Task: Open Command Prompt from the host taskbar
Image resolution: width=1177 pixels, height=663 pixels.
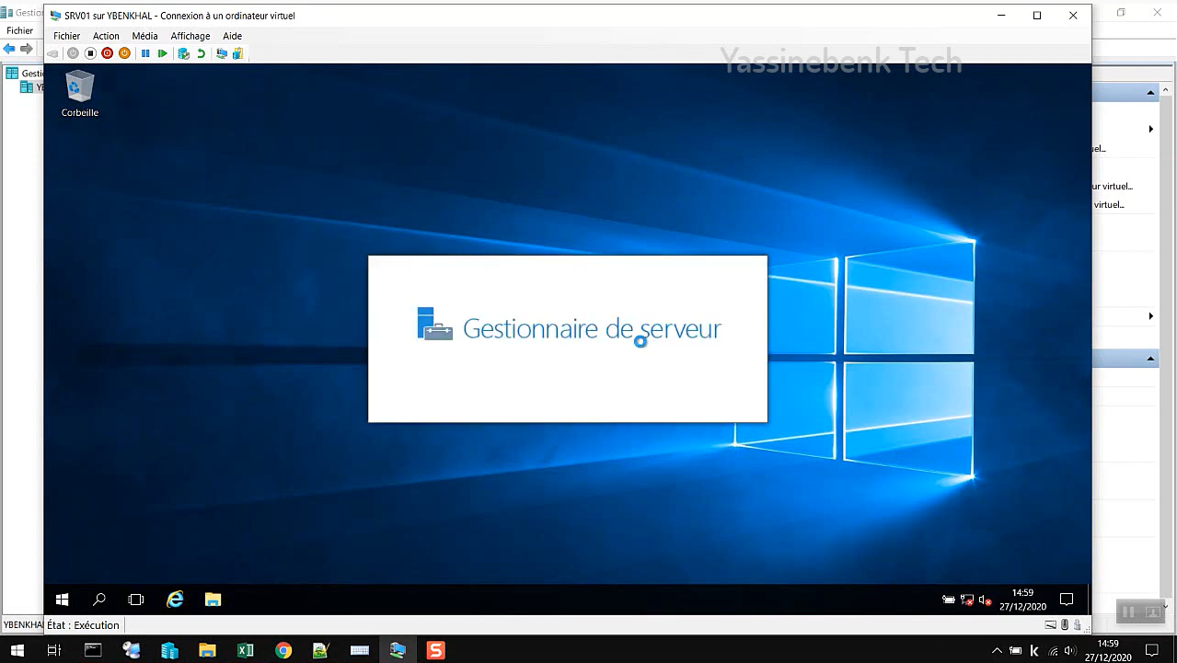Action: [93, 650]
